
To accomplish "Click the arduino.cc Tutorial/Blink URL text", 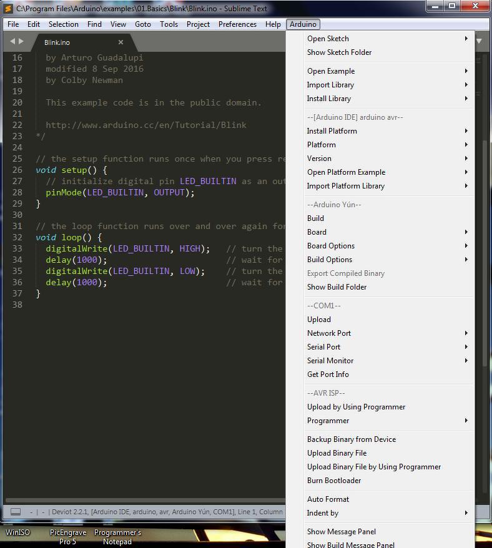I will coord(146,125).
